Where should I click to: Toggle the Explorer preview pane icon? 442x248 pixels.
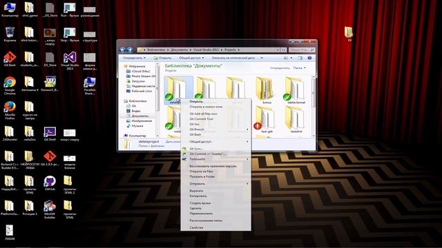[x=300, y=58]
